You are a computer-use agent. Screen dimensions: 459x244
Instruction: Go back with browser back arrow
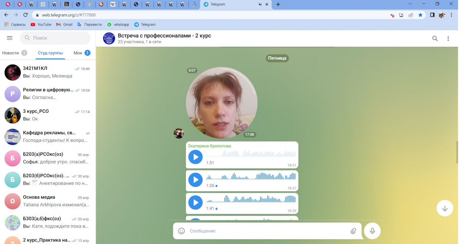[6, 15]
